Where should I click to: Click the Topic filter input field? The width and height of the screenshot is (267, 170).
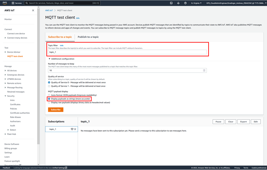point(127,52)
